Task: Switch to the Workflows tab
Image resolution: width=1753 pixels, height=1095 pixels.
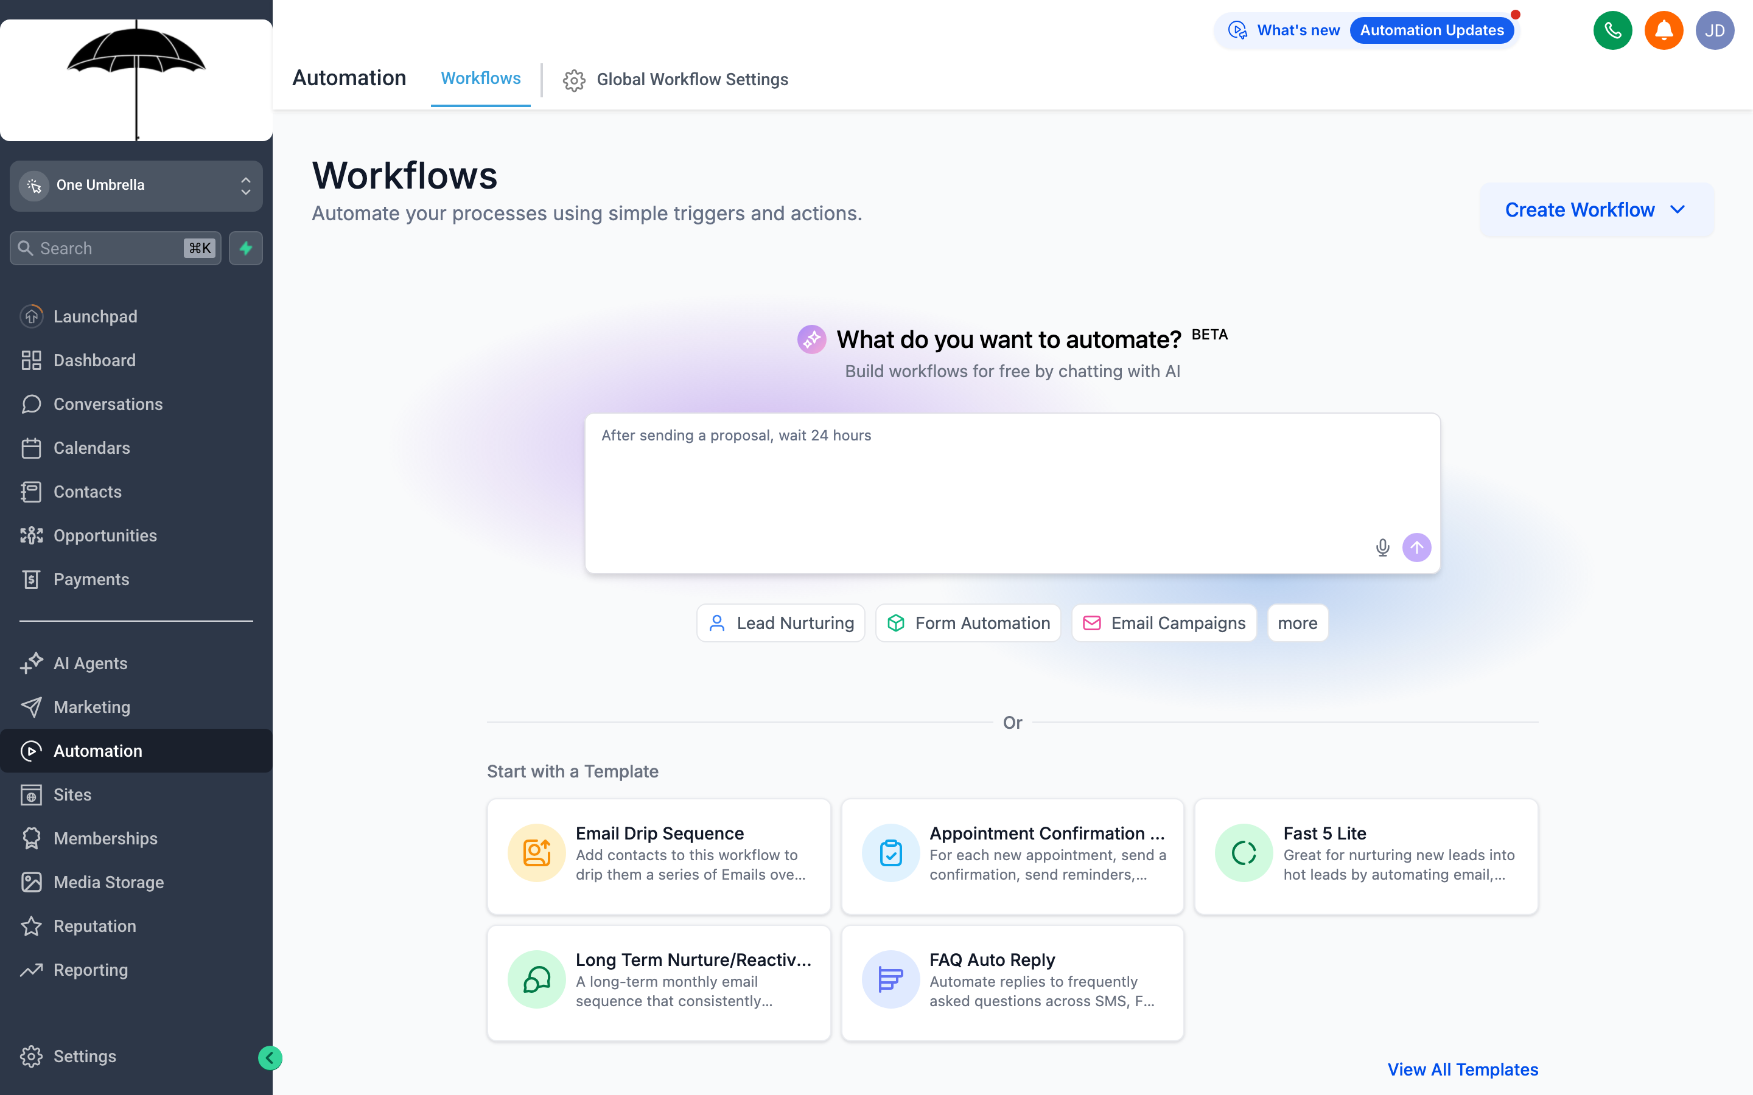Action: click(x=480, y=78)
